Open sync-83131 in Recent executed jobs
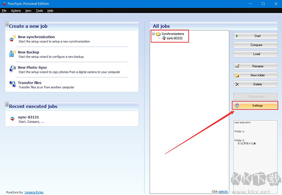The width and height of the screenshot is (282, 195). (x=28, y=117)
